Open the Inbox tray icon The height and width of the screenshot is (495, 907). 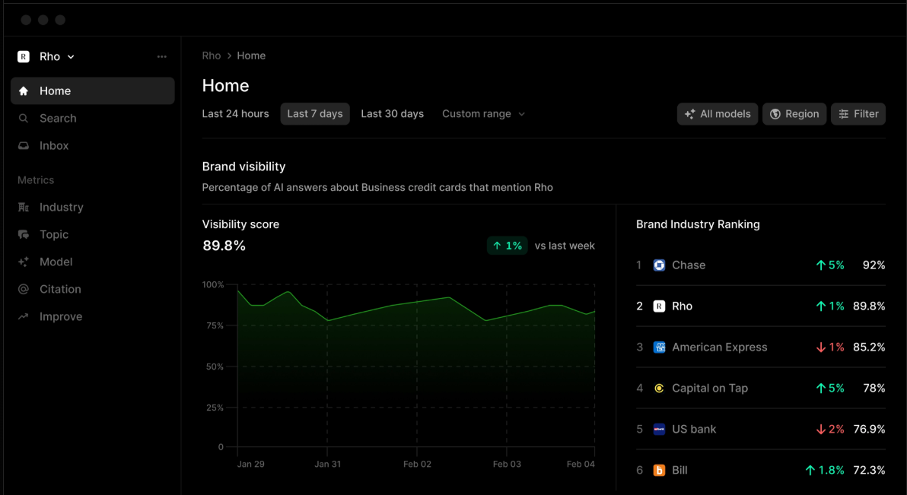24,146
